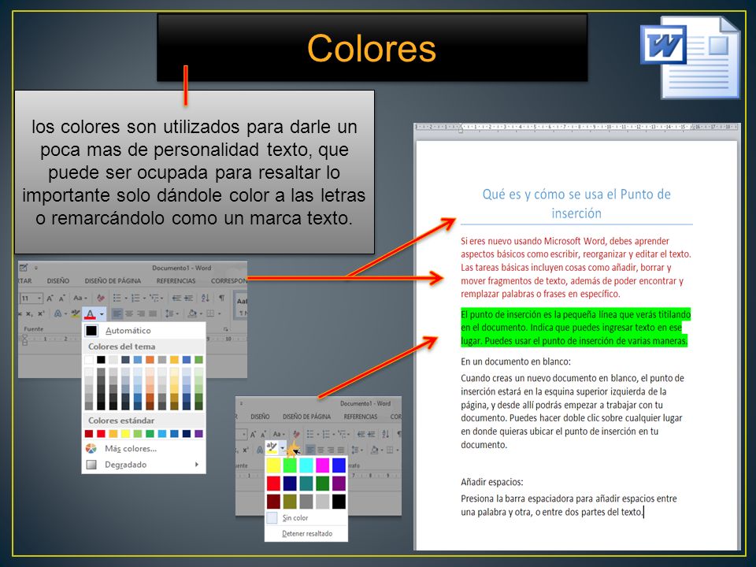
Task: Toggle Align Right in font-color Word window
Action: [x=141, y=314]
